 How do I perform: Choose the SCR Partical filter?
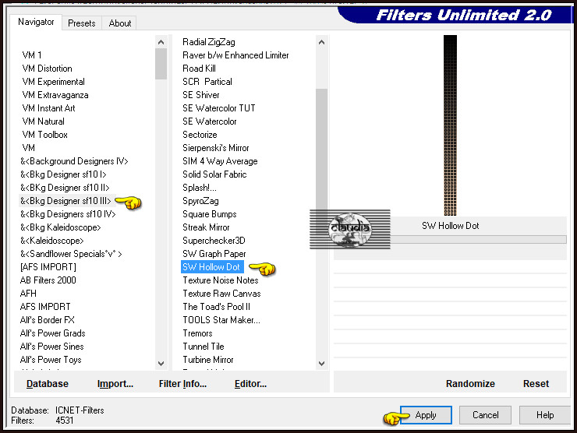[x=207, y=82]
